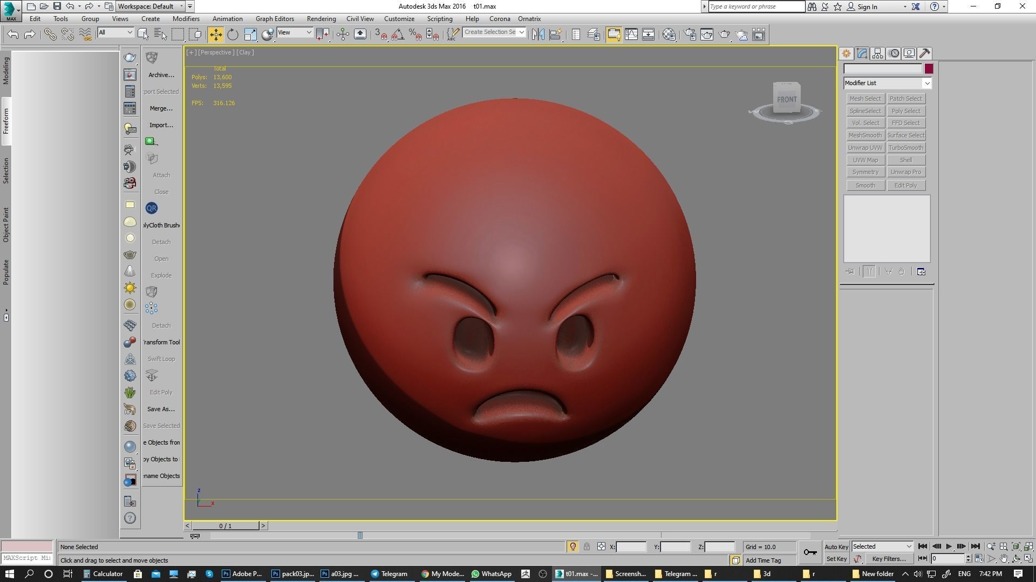Open Select by Name list
The width and height of the screenshot is (1036, 582).
[160, 34]
